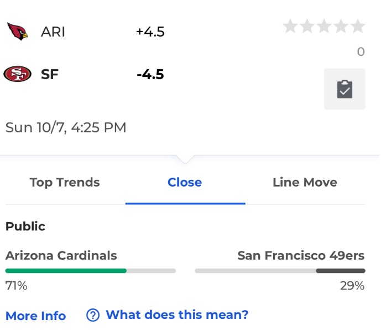Switch to the Line Move tab
This screenshot has width=386, height=330.
(x=305, y=183)
